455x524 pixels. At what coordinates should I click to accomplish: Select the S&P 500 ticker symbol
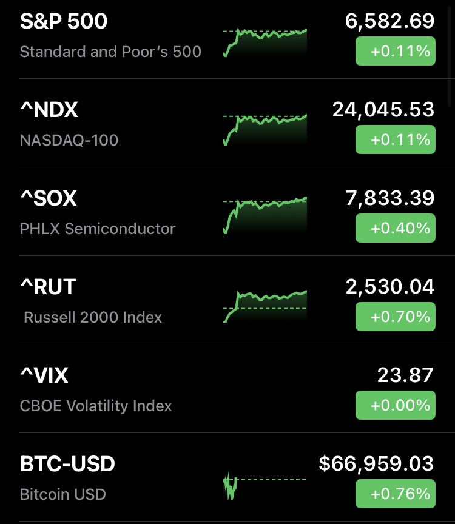click(x=64, y=22)
